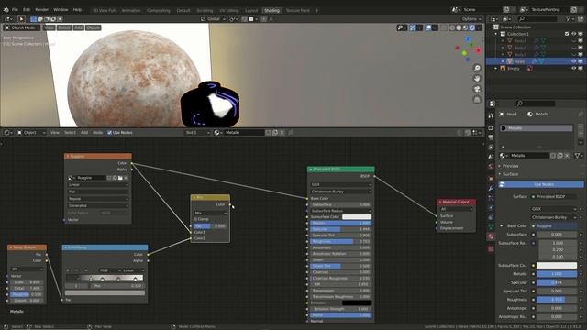Open the Slot 1 dropdown in node editor
This screenshot has height=330, width=587.
pyautogui.click(x=197, y=132)
